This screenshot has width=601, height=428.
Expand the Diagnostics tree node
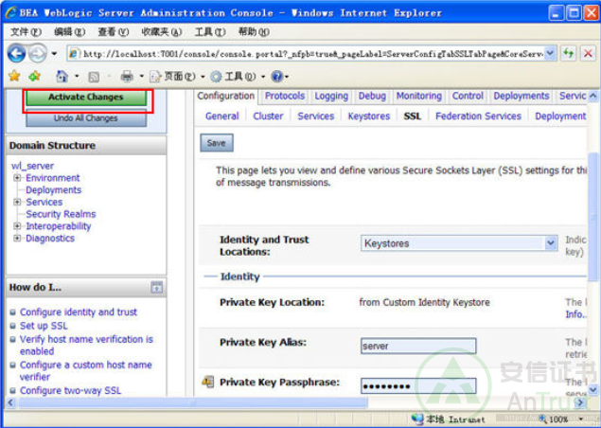(17, 239)
